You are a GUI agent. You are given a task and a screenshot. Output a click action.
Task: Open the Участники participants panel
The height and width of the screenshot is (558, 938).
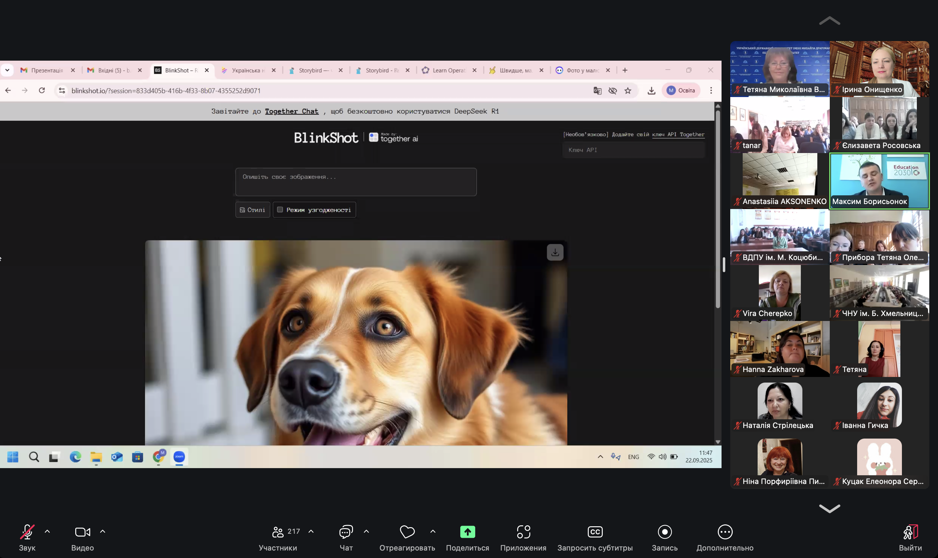278,532
